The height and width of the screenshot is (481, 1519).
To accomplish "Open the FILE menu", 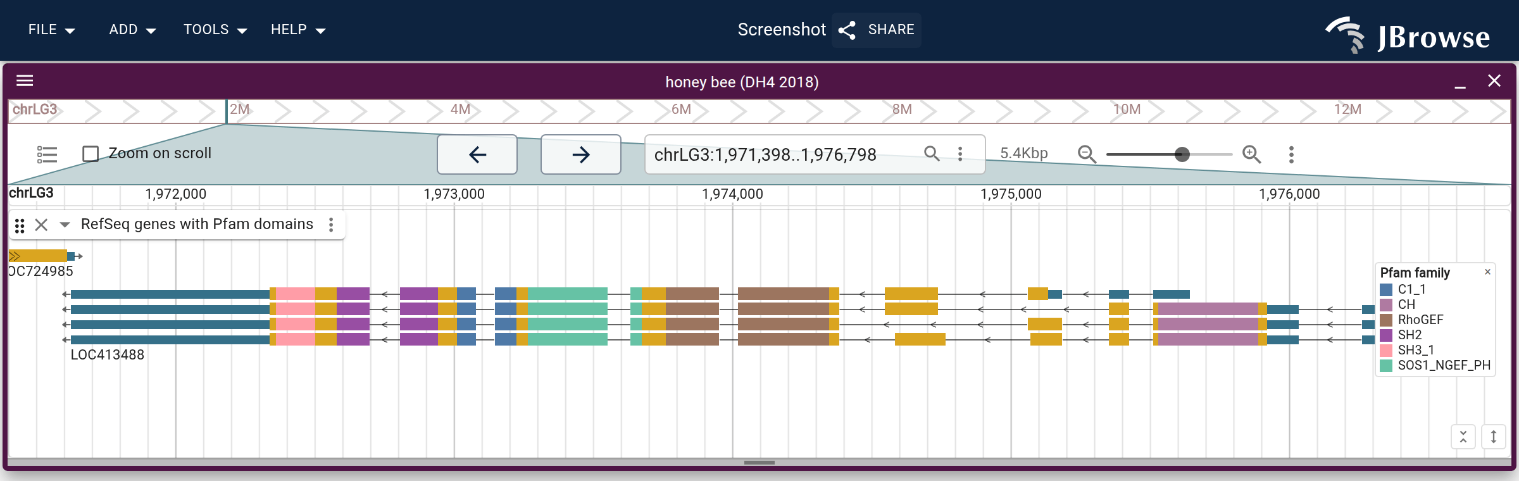I will [x=52, y=30].
